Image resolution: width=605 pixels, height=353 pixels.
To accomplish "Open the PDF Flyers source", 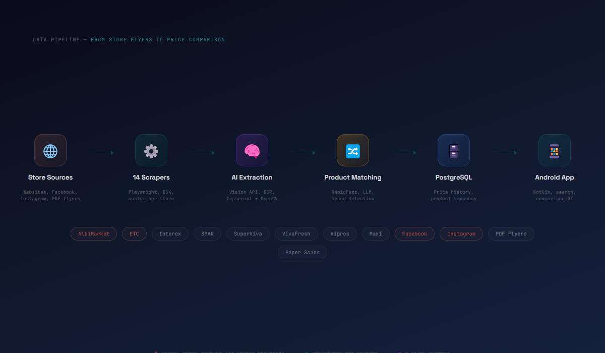I will [x=511, y=233].
